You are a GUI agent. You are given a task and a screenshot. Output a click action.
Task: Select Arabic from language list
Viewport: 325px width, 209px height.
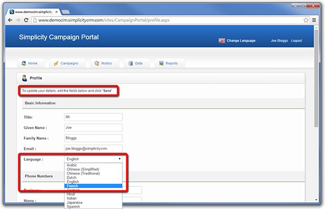[93, 165]
